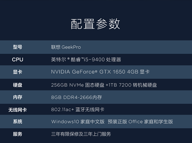Select the 内存 row label
The image size is (192, 143).
point(17,97)
